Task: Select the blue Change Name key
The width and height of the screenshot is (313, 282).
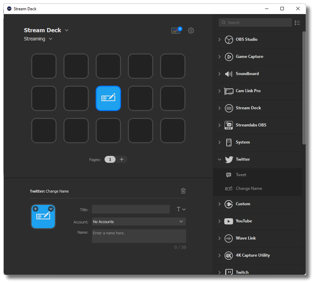Action: [x=108, y=98]
